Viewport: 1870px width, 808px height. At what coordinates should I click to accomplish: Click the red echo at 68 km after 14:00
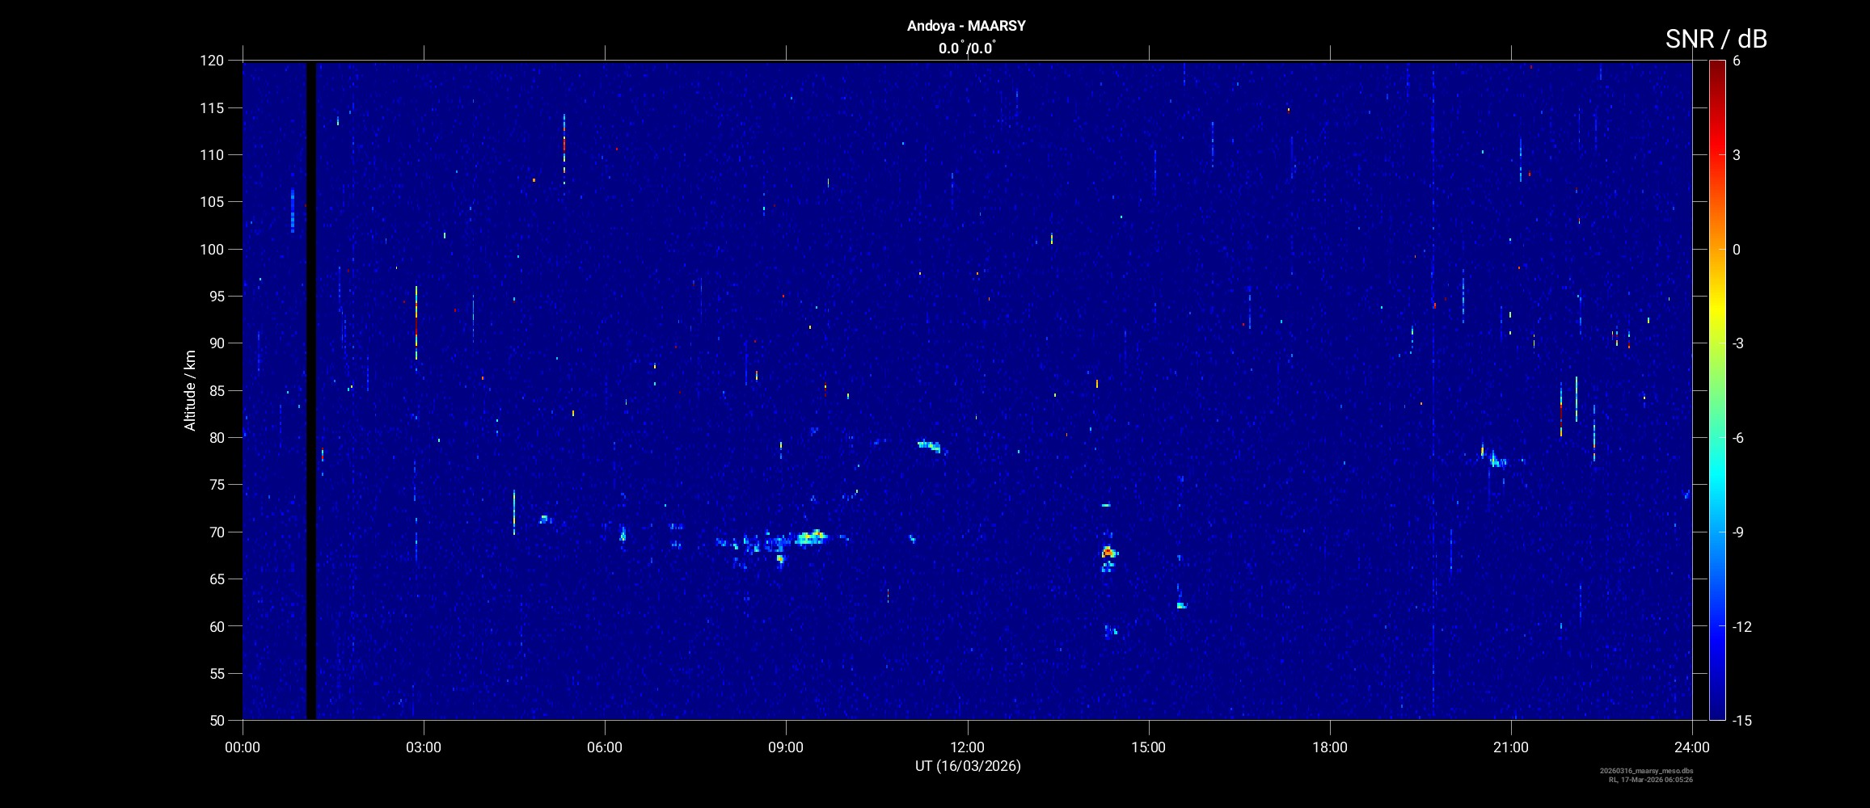coord(1108,552)
